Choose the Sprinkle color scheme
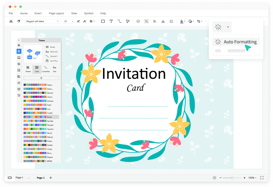 [38, 121]
